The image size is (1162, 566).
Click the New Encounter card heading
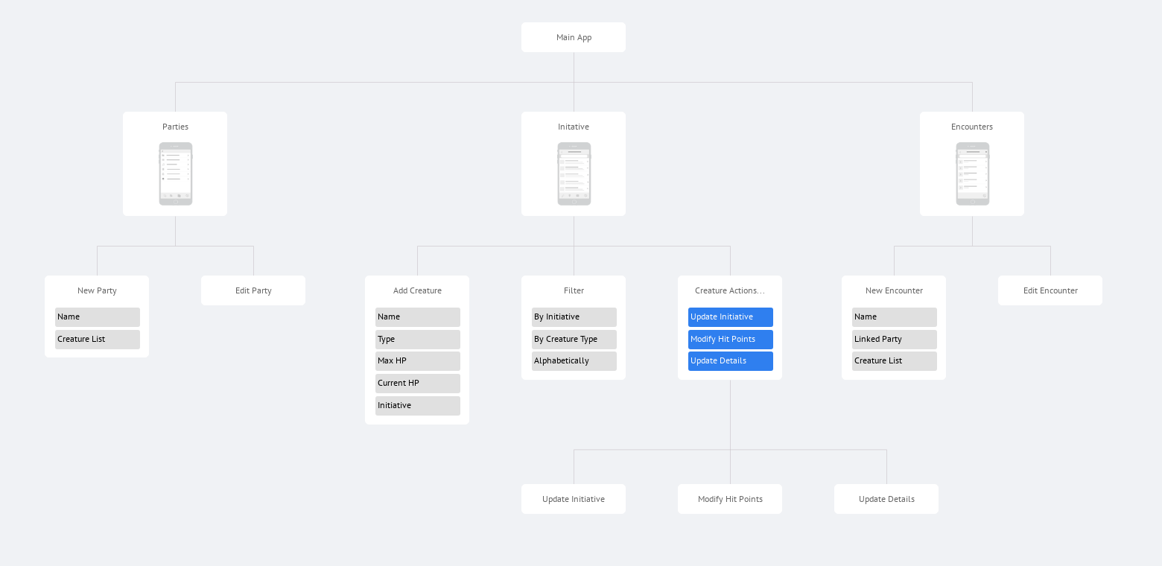tap(894, 290)
